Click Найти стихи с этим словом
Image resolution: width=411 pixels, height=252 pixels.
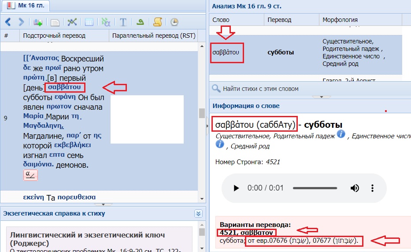260,89
